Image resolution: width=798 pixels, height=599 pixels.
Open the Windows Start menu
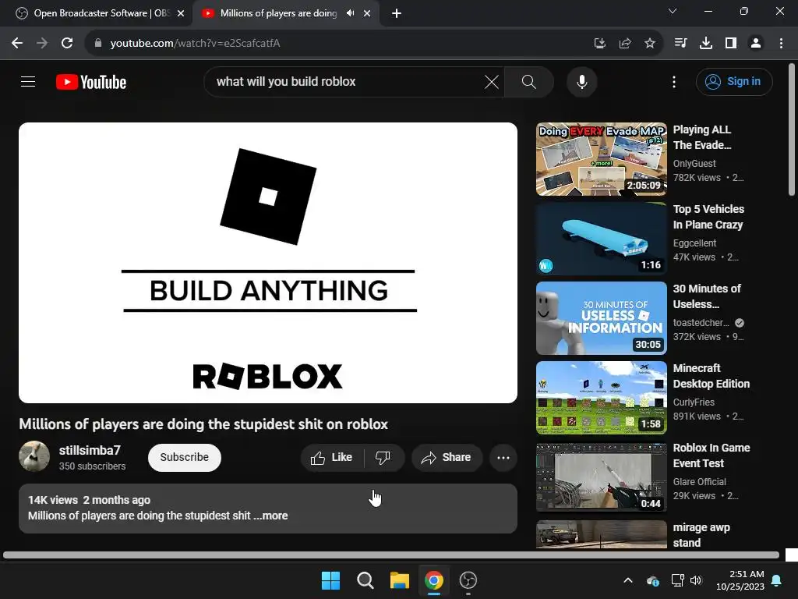pos(330,580)
